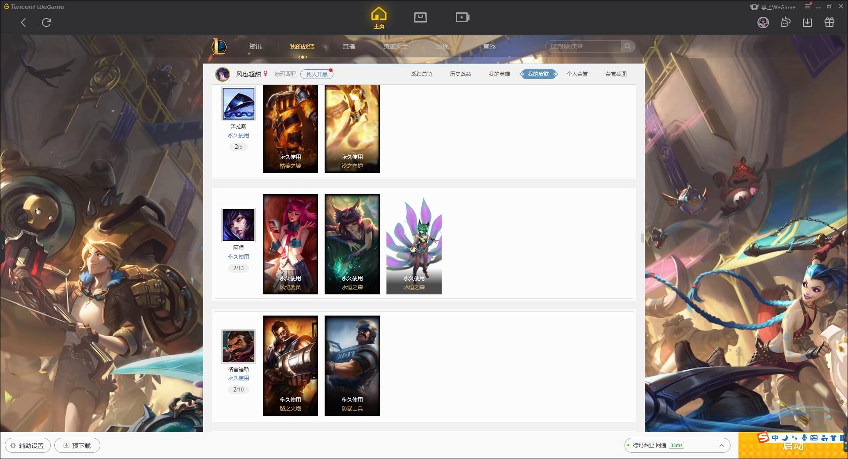
Task: Click the 2/13 skin count badge
Action: tap(238, 268)
